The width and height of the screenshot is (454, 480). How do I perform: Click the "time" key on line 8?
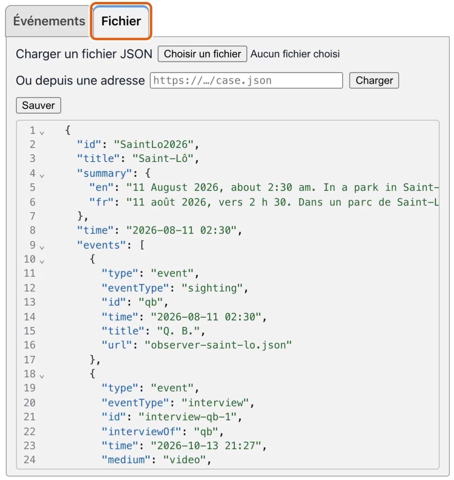click(95, 230)
